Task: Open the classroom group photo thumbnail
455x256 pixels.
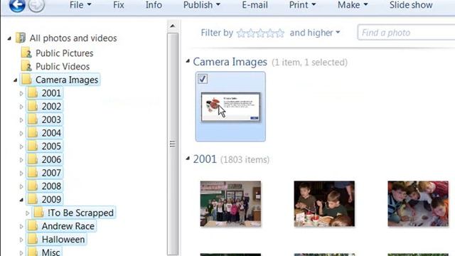Action: tap(230, 204)
